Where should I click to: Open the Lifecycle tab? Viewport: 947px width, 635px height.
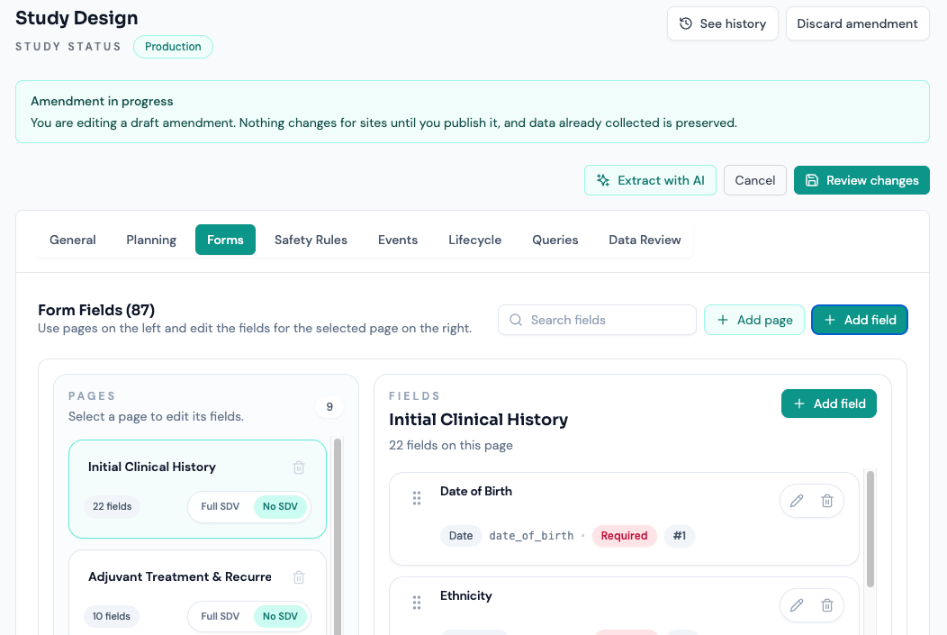(474, 240)
